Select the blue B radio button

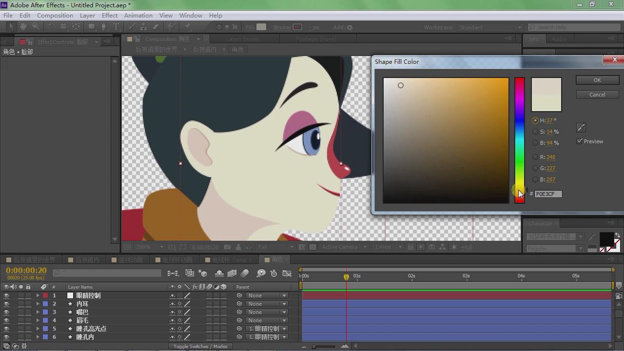pos(535,179)
